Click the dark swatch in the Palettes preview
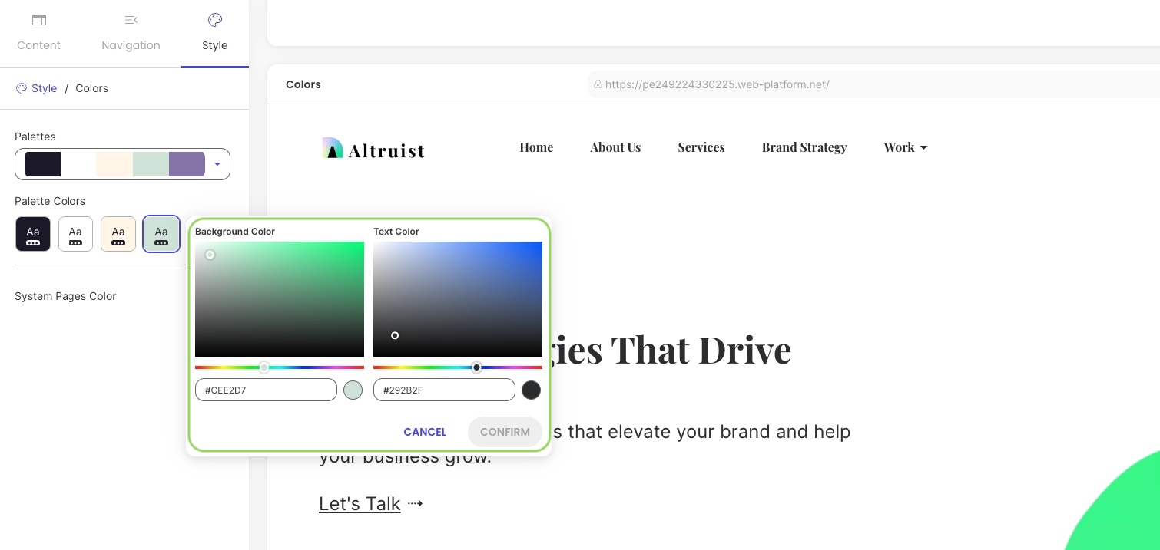Image resolution: width=1160 pixels, height=550 pixels. (x=42, y=164)
